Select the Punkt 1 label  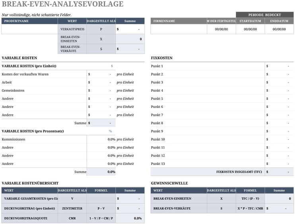(x=157, y=66)
